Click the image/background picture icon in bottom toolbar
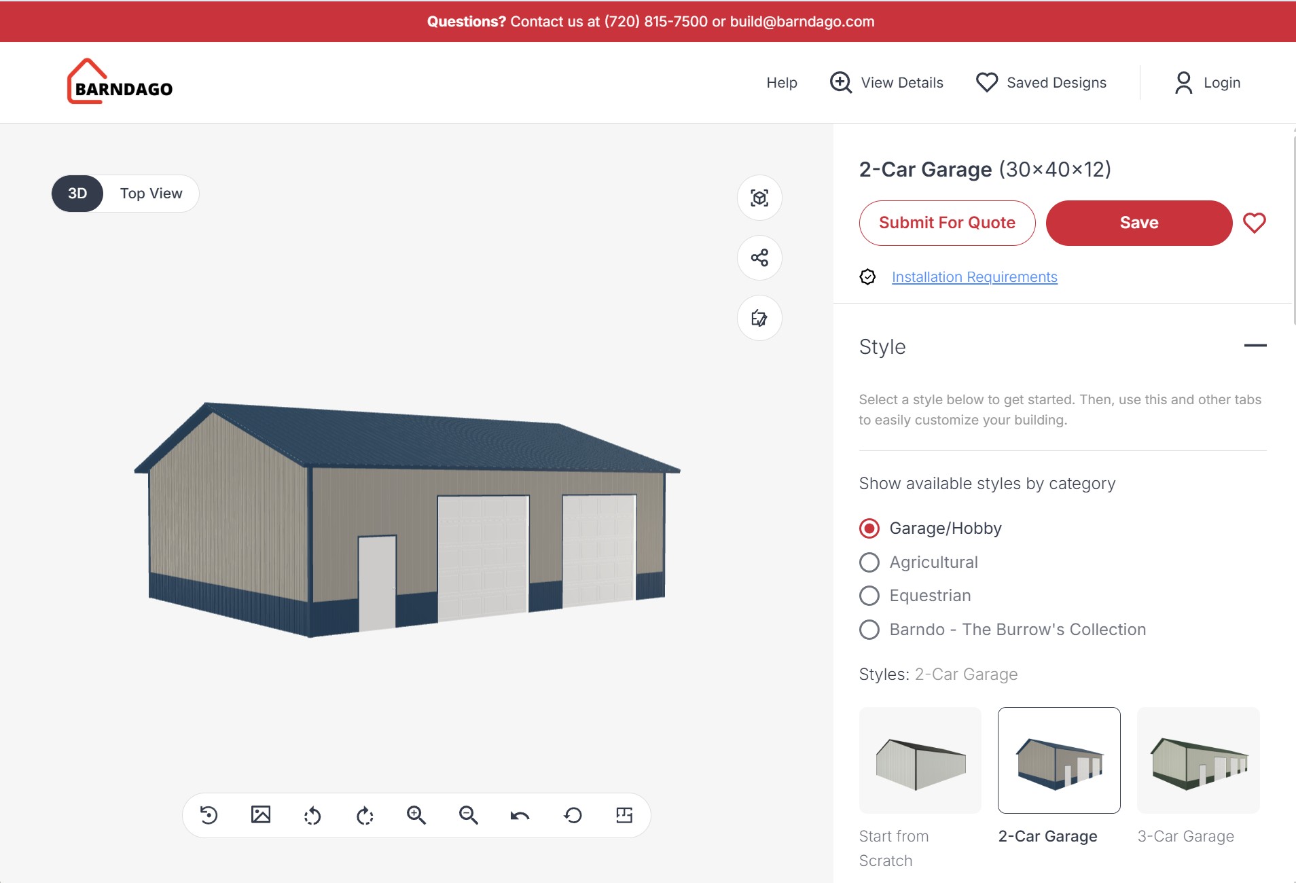Screen dimensions: 1296x883 pyautogui.click(x=261, y=815)
